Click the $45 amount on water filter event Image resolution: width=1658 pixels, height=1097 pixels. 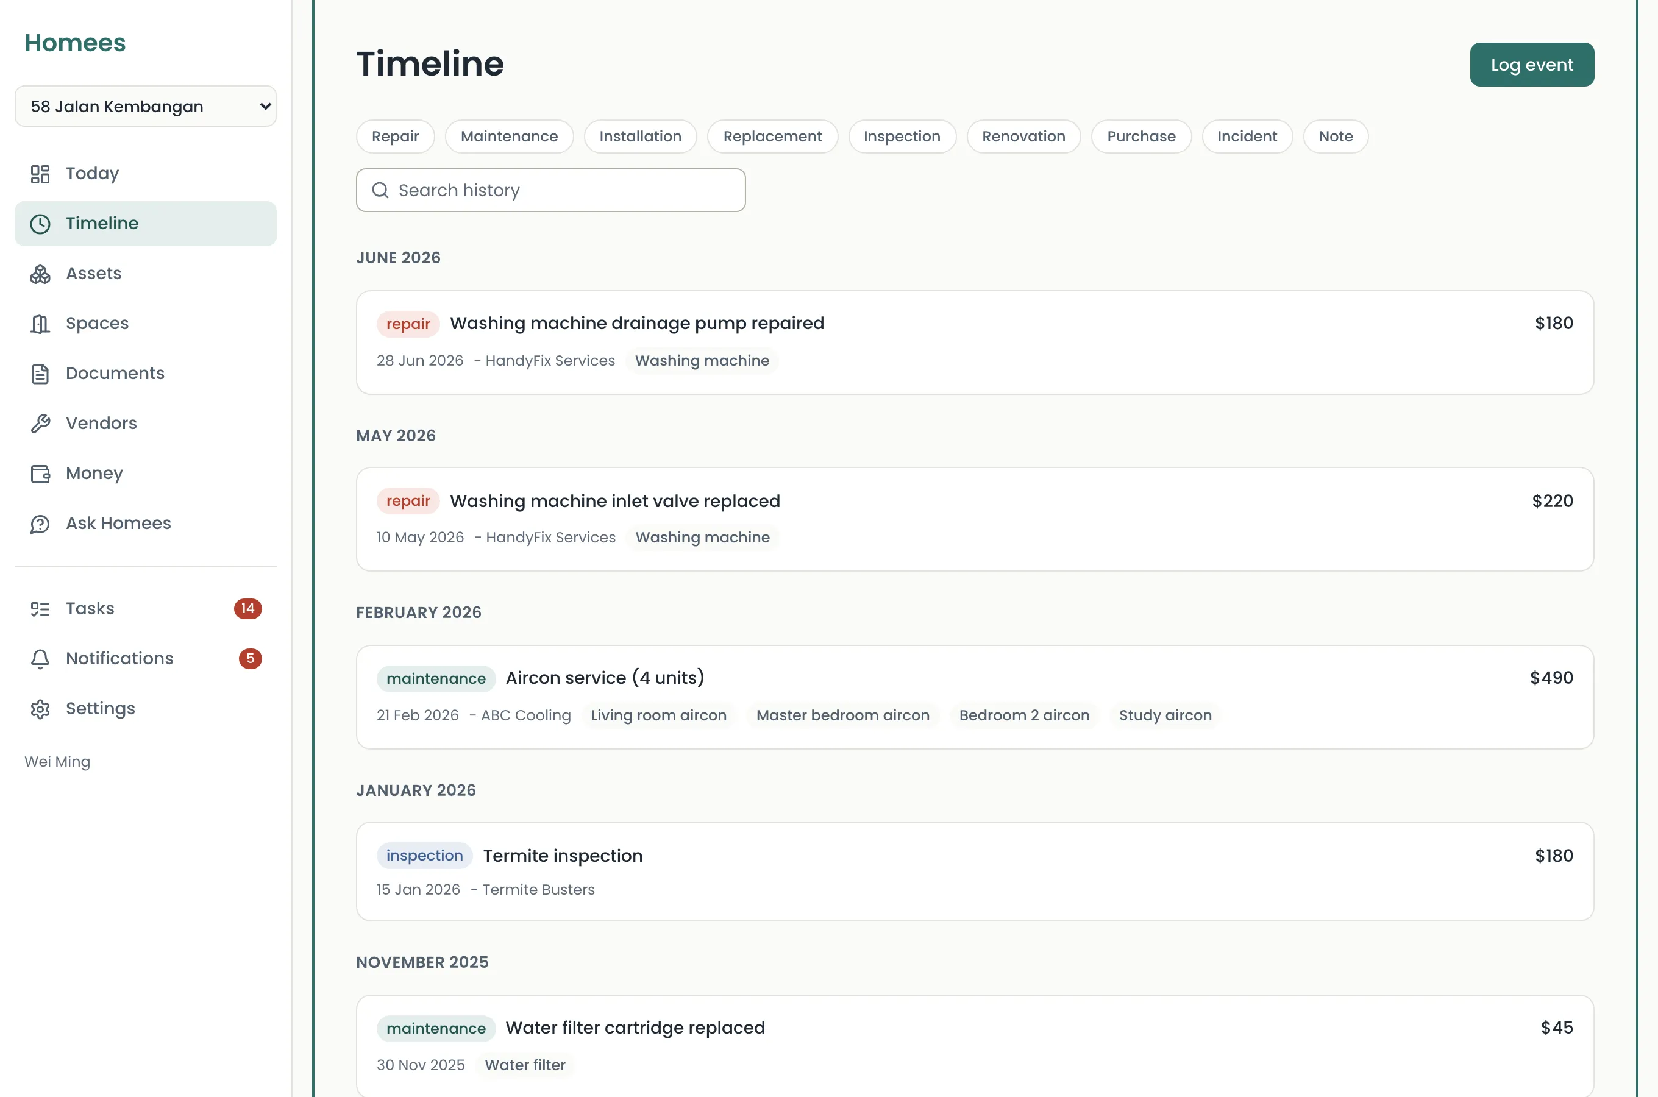(x=1557, y=1028)
